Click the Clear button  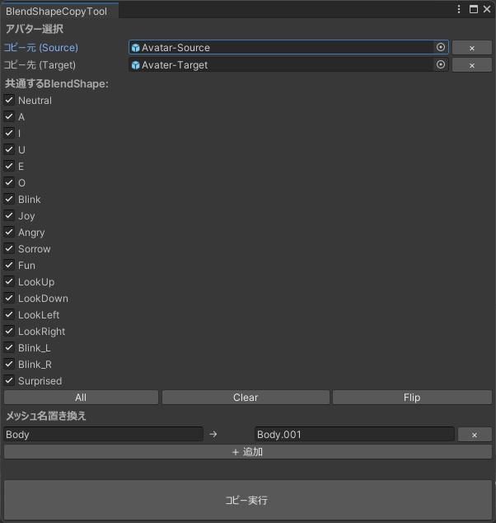[x=246, y=398]
